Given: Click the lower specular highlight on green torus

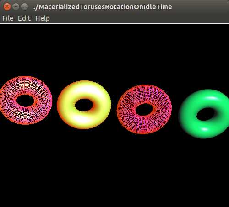Looking at the screenshot, I should (205, 129).
